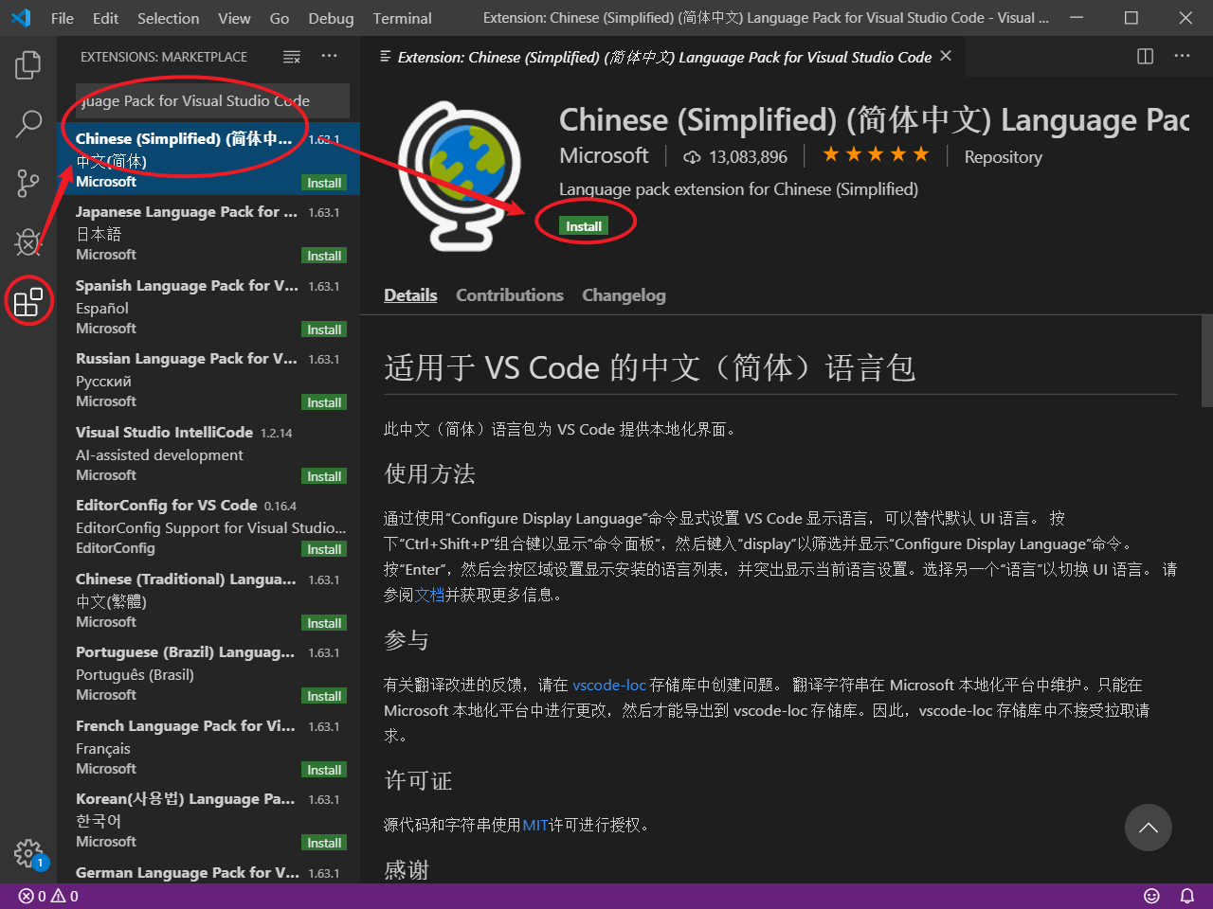Select Visual Studio IntelliCode list entry
The width and height of the screenshot is (1213, 909).
(208, 453)
